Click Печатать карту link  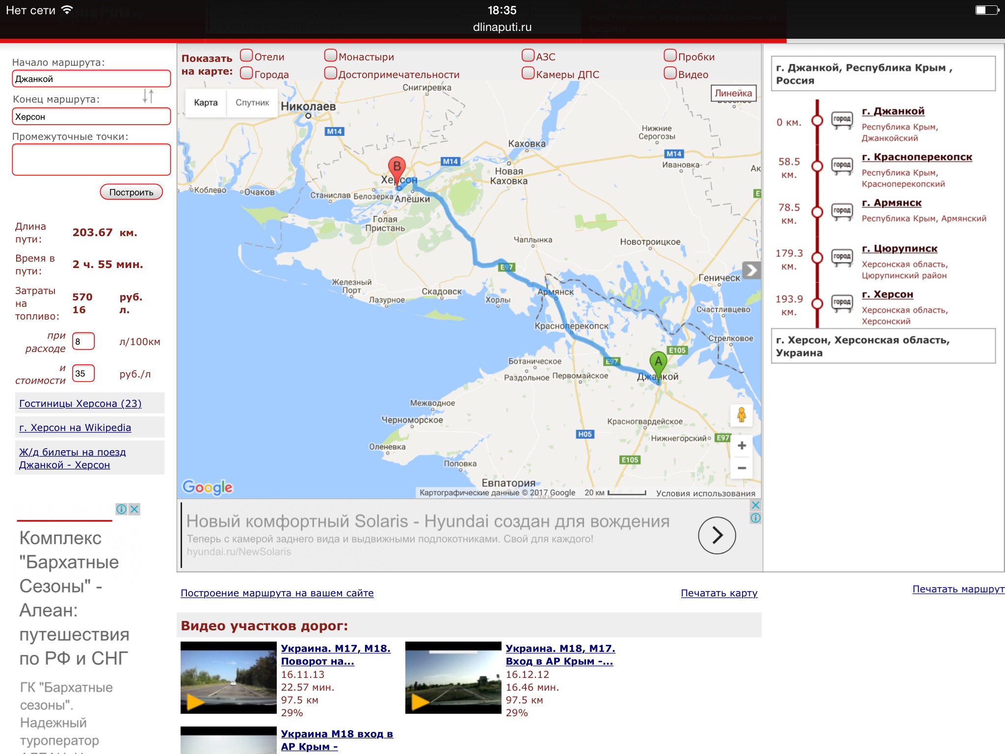(719, 593)
